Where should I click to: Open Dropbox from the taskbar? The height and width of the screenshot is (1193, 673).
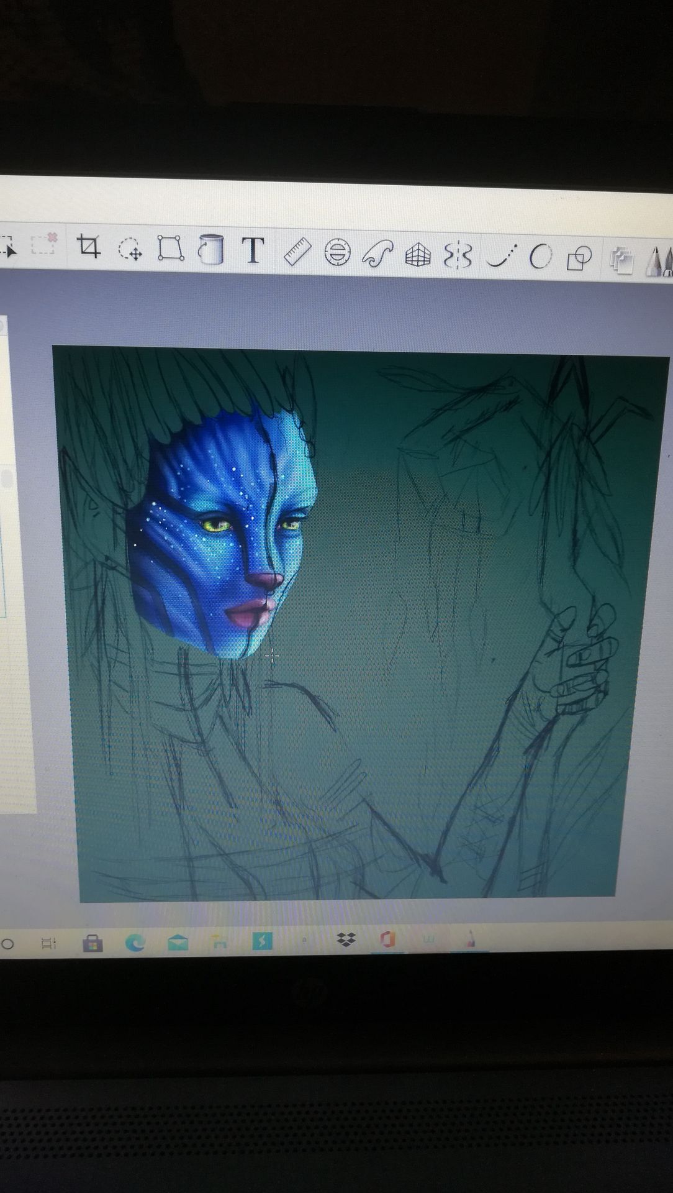[346, 940]
